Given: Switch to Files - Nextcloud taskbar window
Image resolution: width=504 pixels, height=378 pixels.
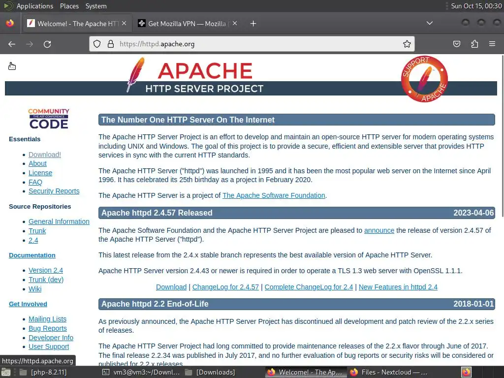Looking at the screenshot, I should pos(389,372).
